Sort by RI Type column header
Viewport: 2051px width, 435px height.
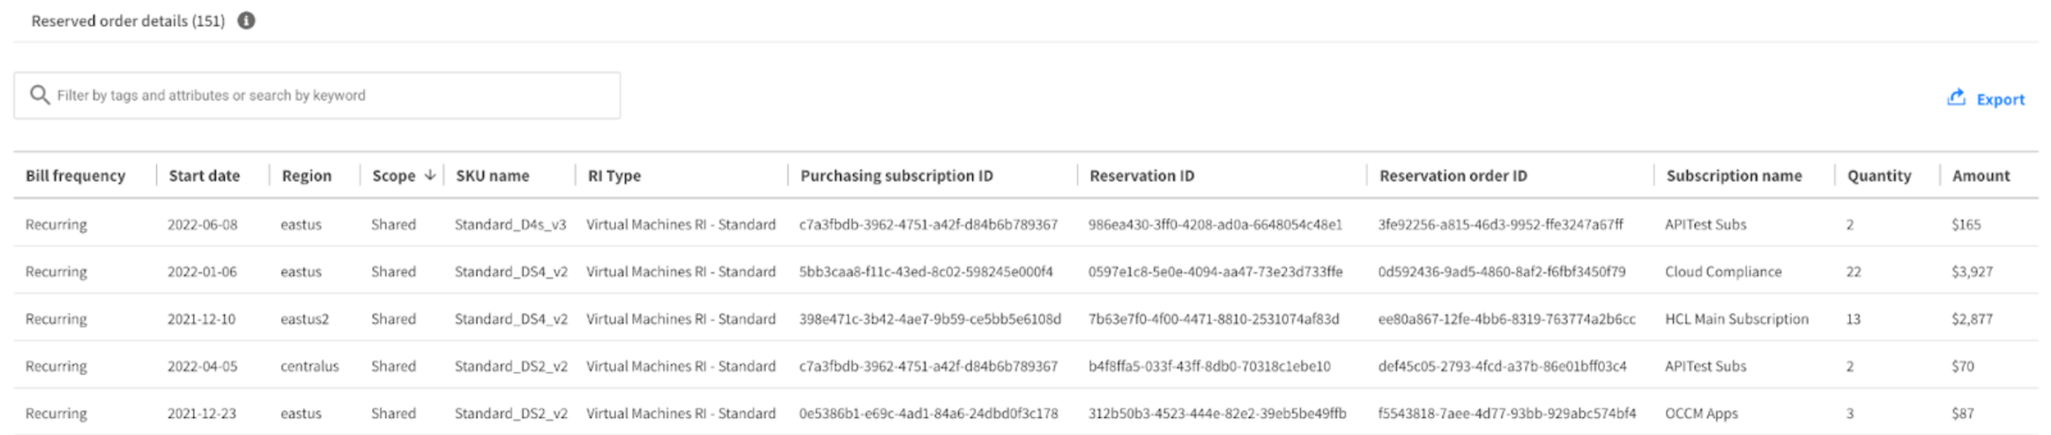coord(614,175)
